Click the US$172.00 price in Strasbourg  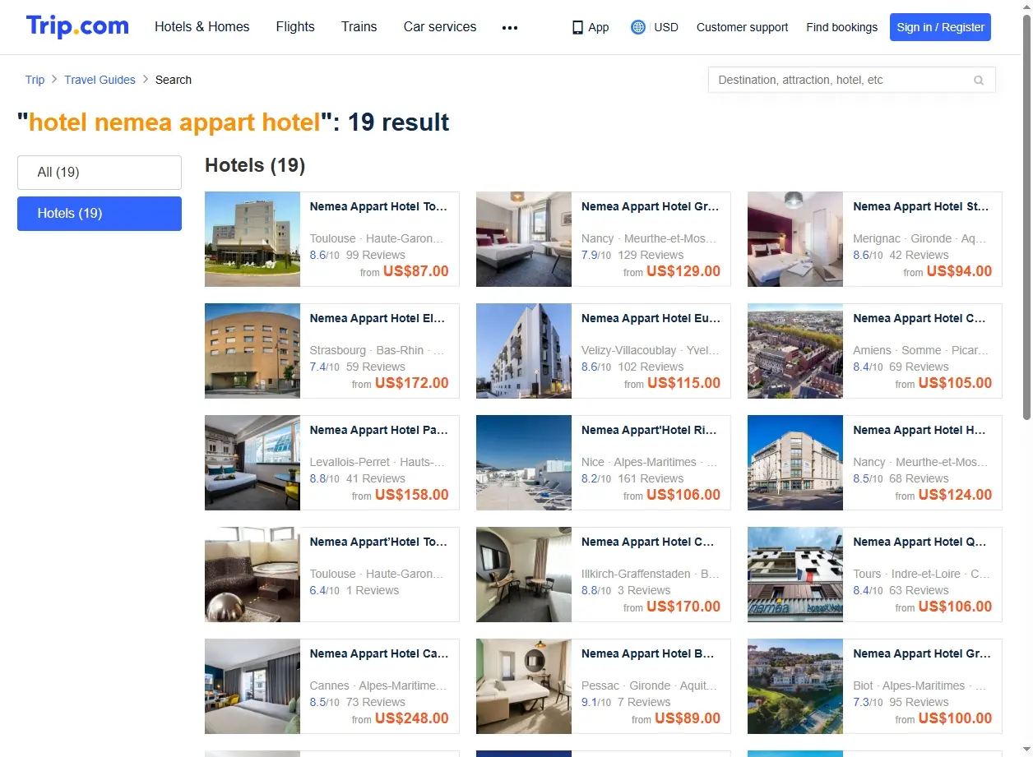point(412,383)
